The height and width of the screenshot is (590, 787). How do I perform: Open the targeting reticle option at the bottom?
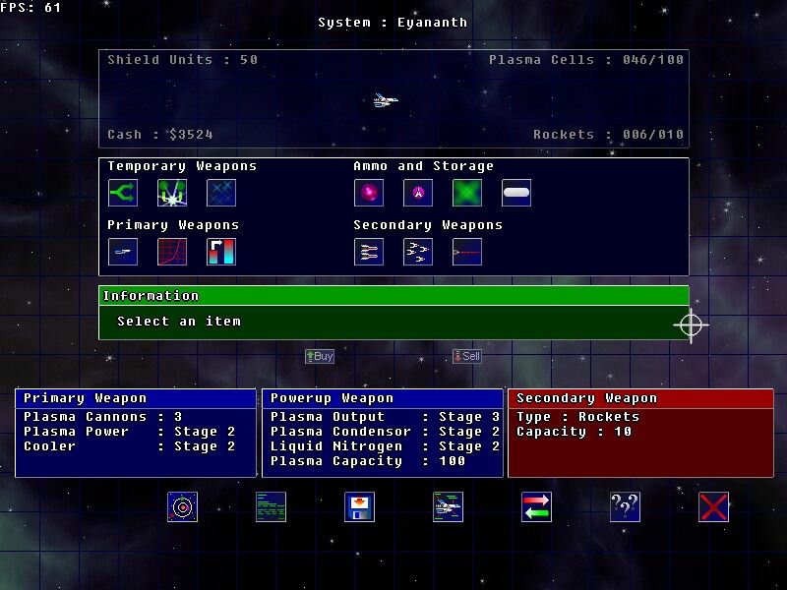tap(182, 506)
